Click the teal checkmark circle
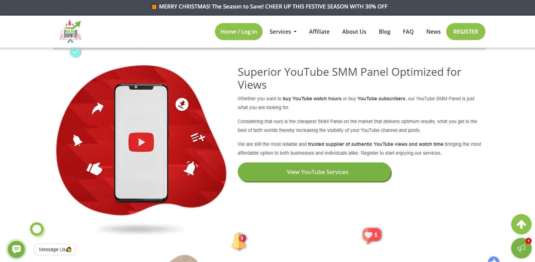Screen dimensions: 535x262 tap(75, 52)
